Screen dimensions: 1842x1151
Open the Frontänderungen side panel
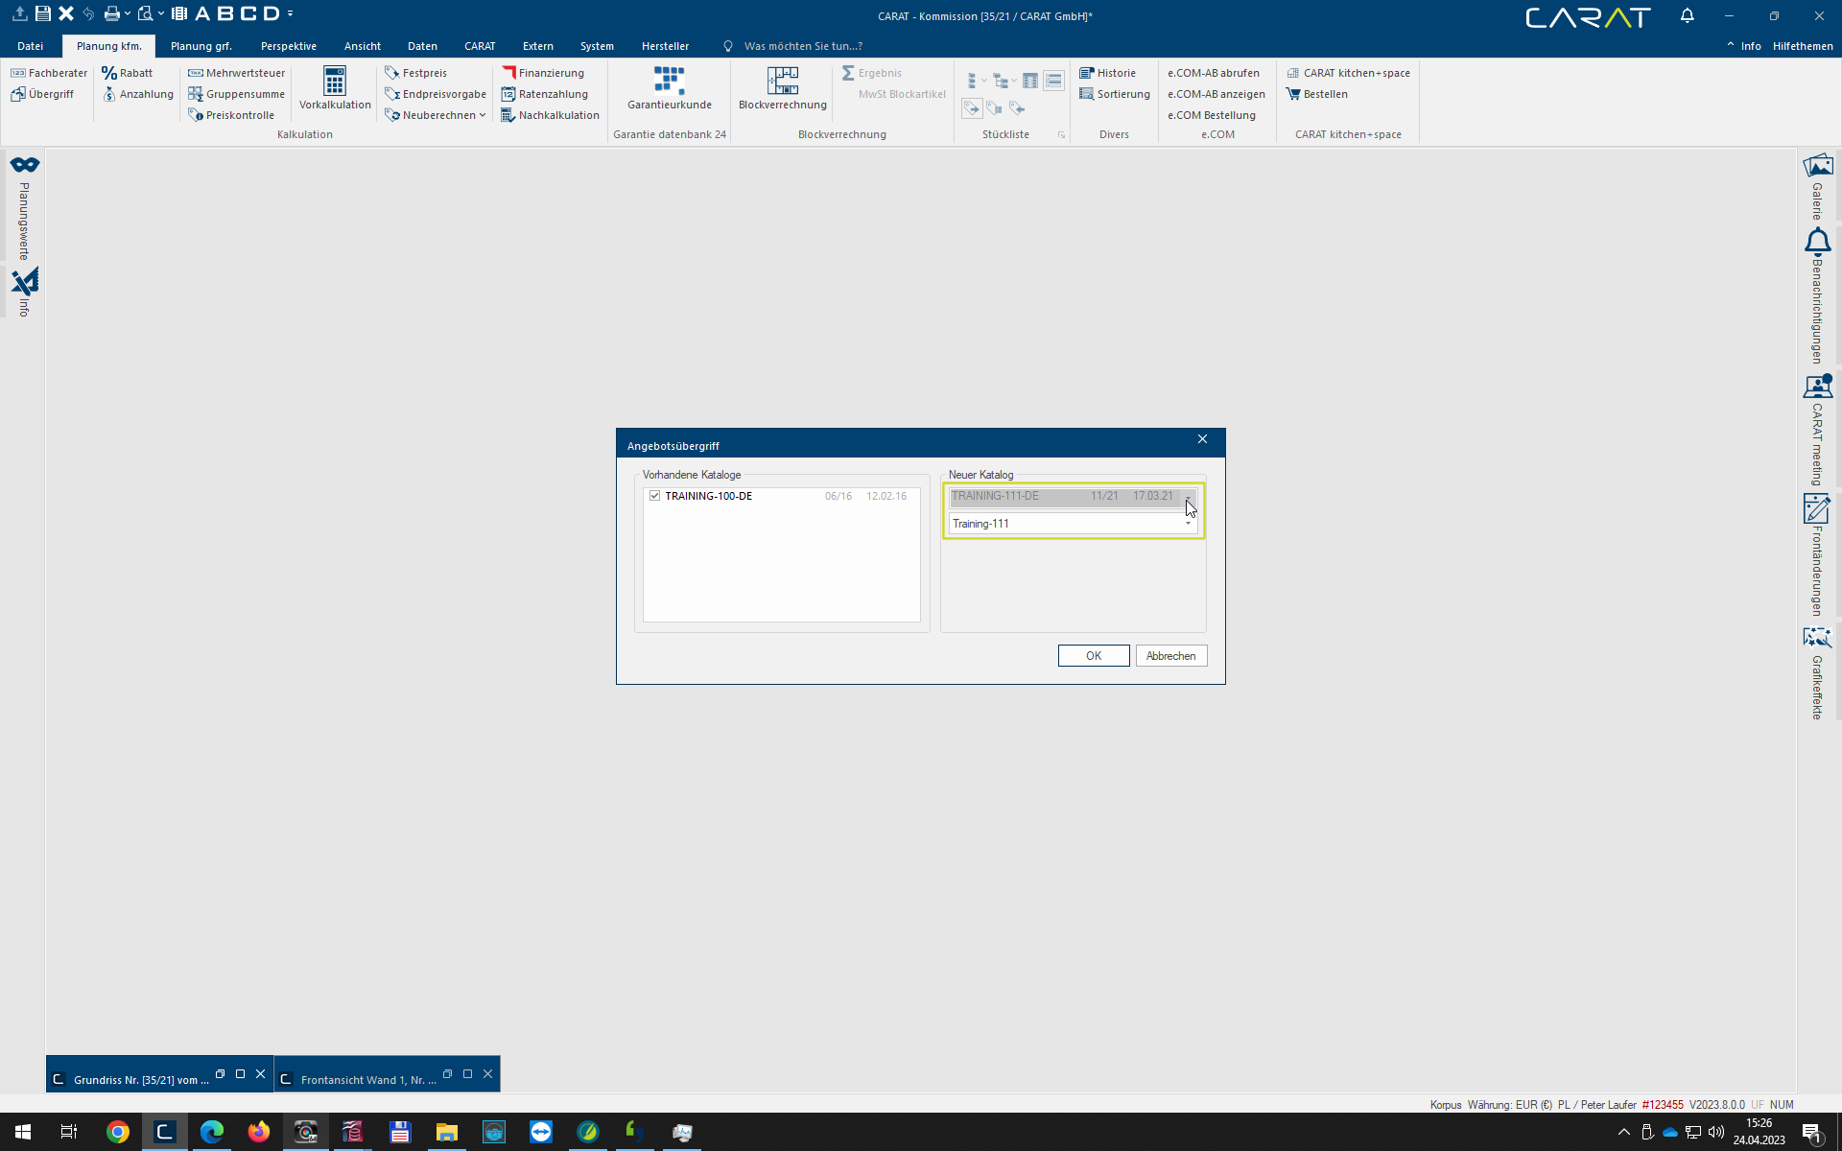(x=1817, y=509)
